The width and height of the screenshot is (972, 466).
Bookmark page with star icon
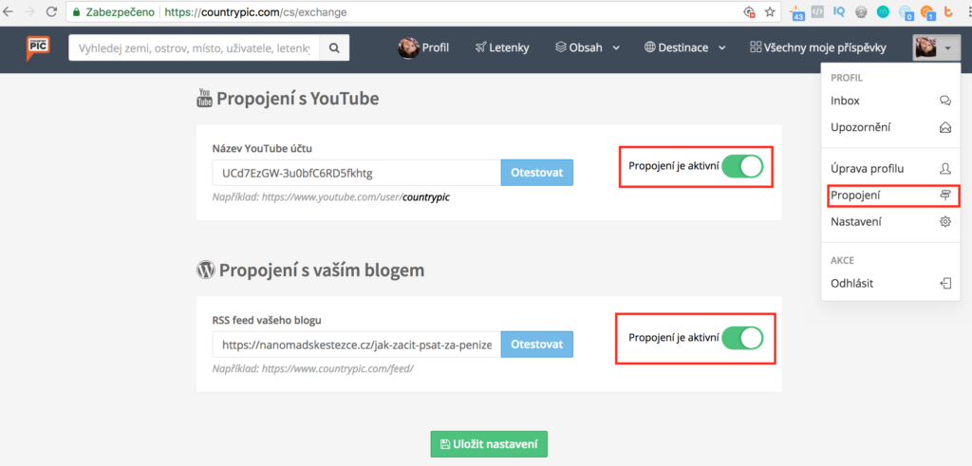[770, 12]
